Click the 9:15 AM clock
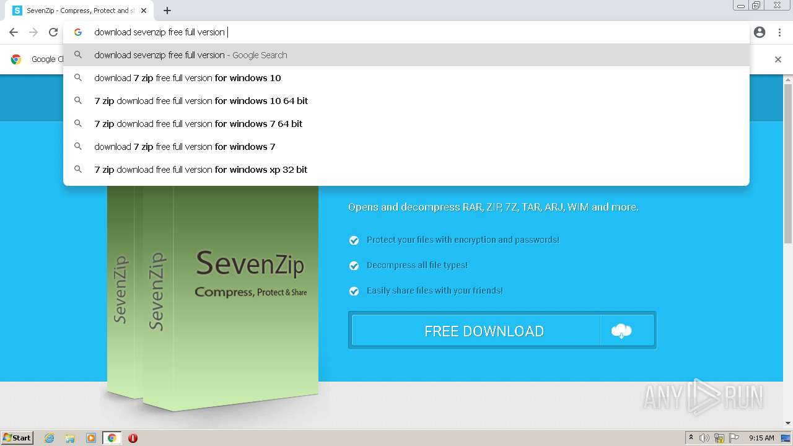 pyautogui.click(x=761, y=438)
